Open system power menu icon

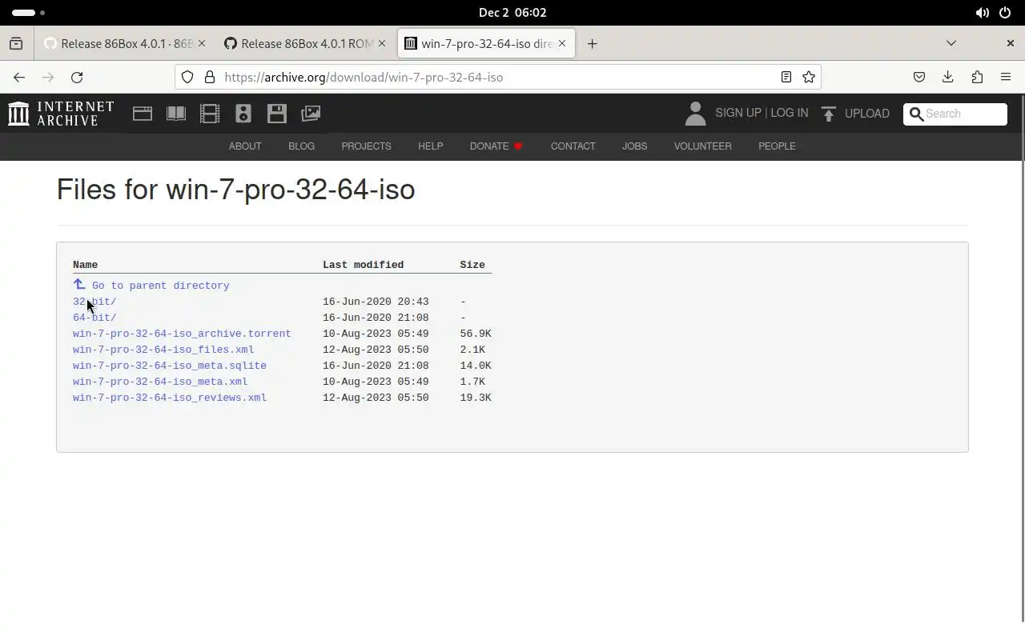coord(1005,13)
